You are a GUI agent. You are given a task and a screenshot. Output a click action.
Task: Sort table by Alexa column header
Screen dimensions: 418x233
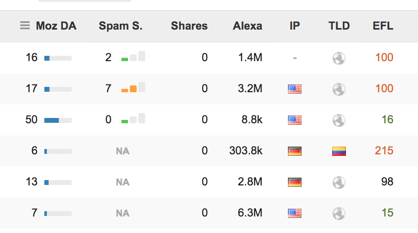pyautogui.click(x=247, y=26)
